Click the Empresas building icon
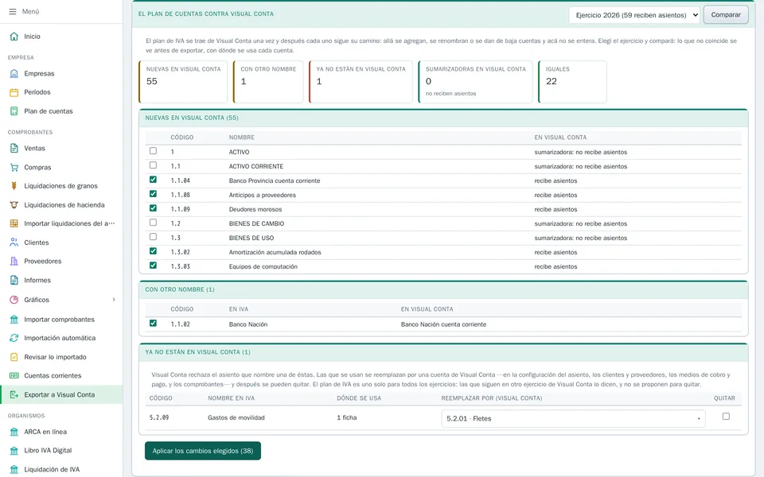 [x=14, y=73]
